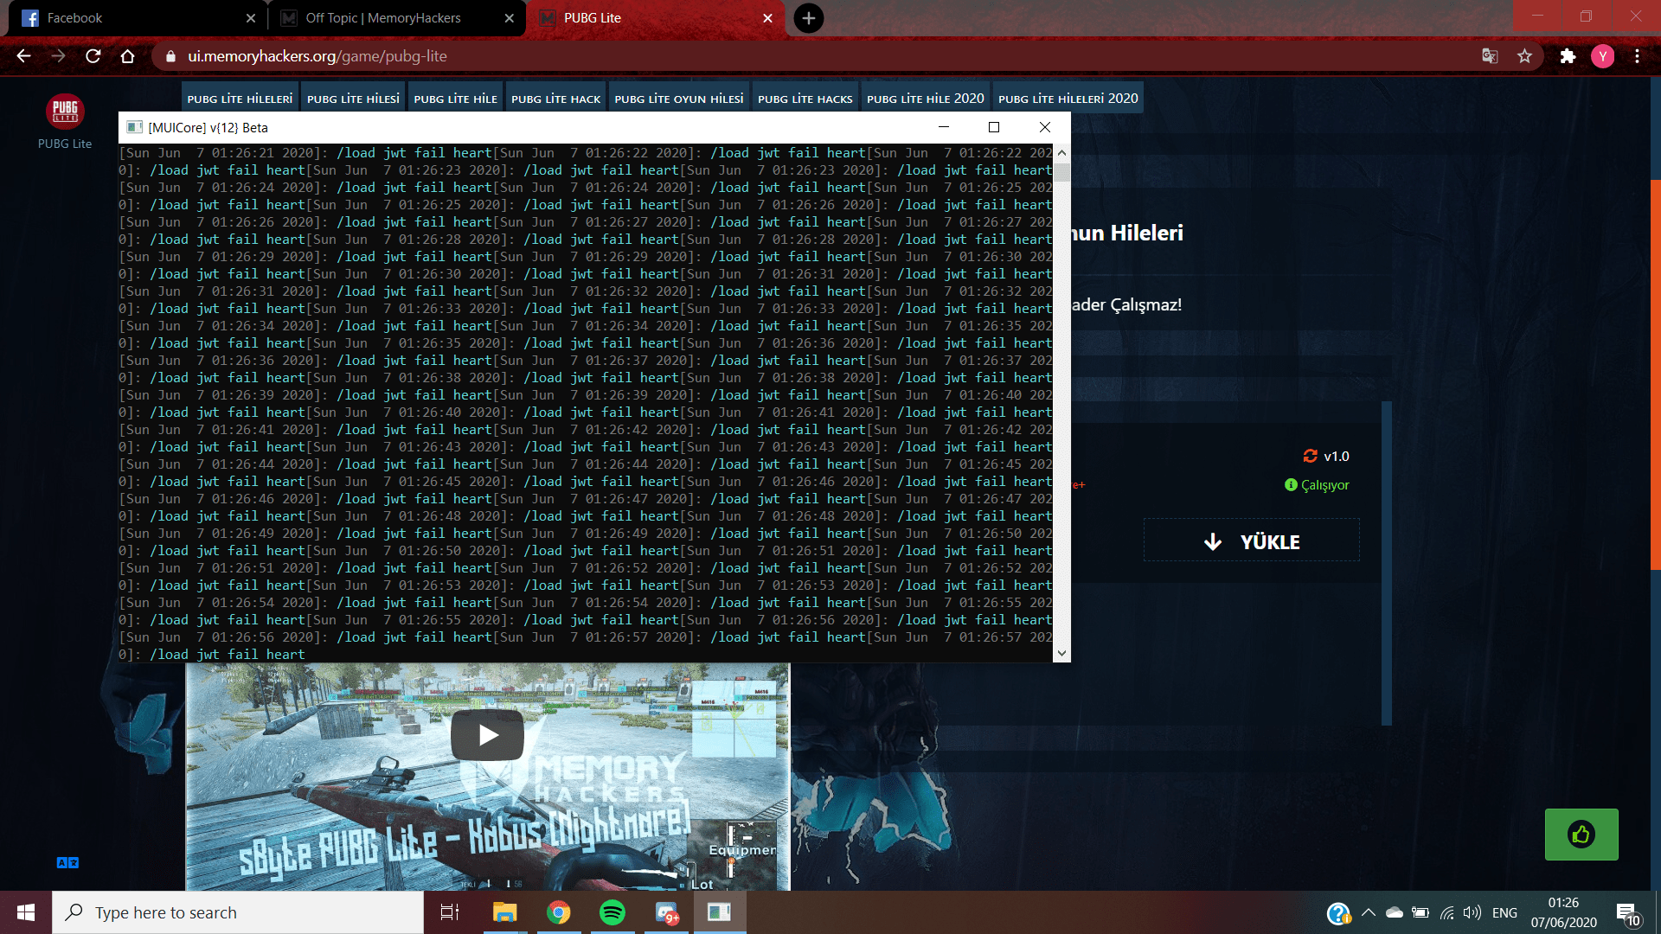This screenshot has width=1661, height=934.
Task: Select the PUBG Lite browser tab
Action: coord(653,18)
